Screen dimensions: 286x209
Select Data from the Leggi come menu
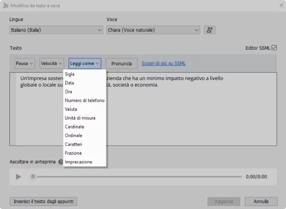coord(85,83)
